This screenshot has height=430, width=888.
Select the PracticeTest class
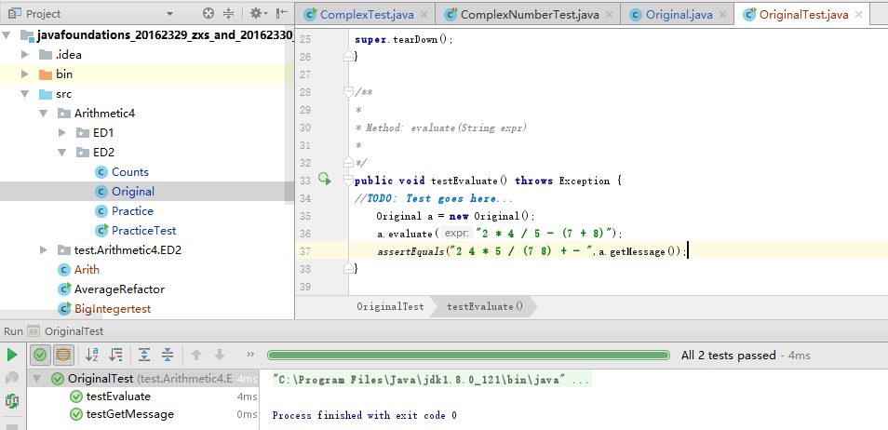(143, 231)
